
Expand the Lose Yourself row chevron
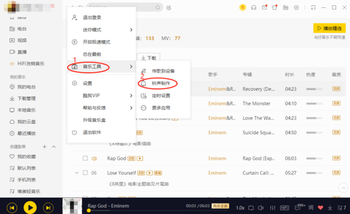click(x=76, y=173)
